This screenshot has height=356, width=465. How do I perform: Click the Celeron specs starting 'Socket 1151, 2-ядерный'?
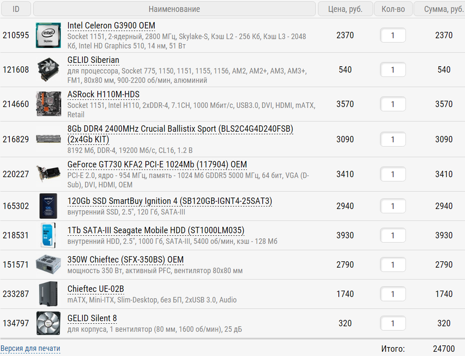(187, 41)
